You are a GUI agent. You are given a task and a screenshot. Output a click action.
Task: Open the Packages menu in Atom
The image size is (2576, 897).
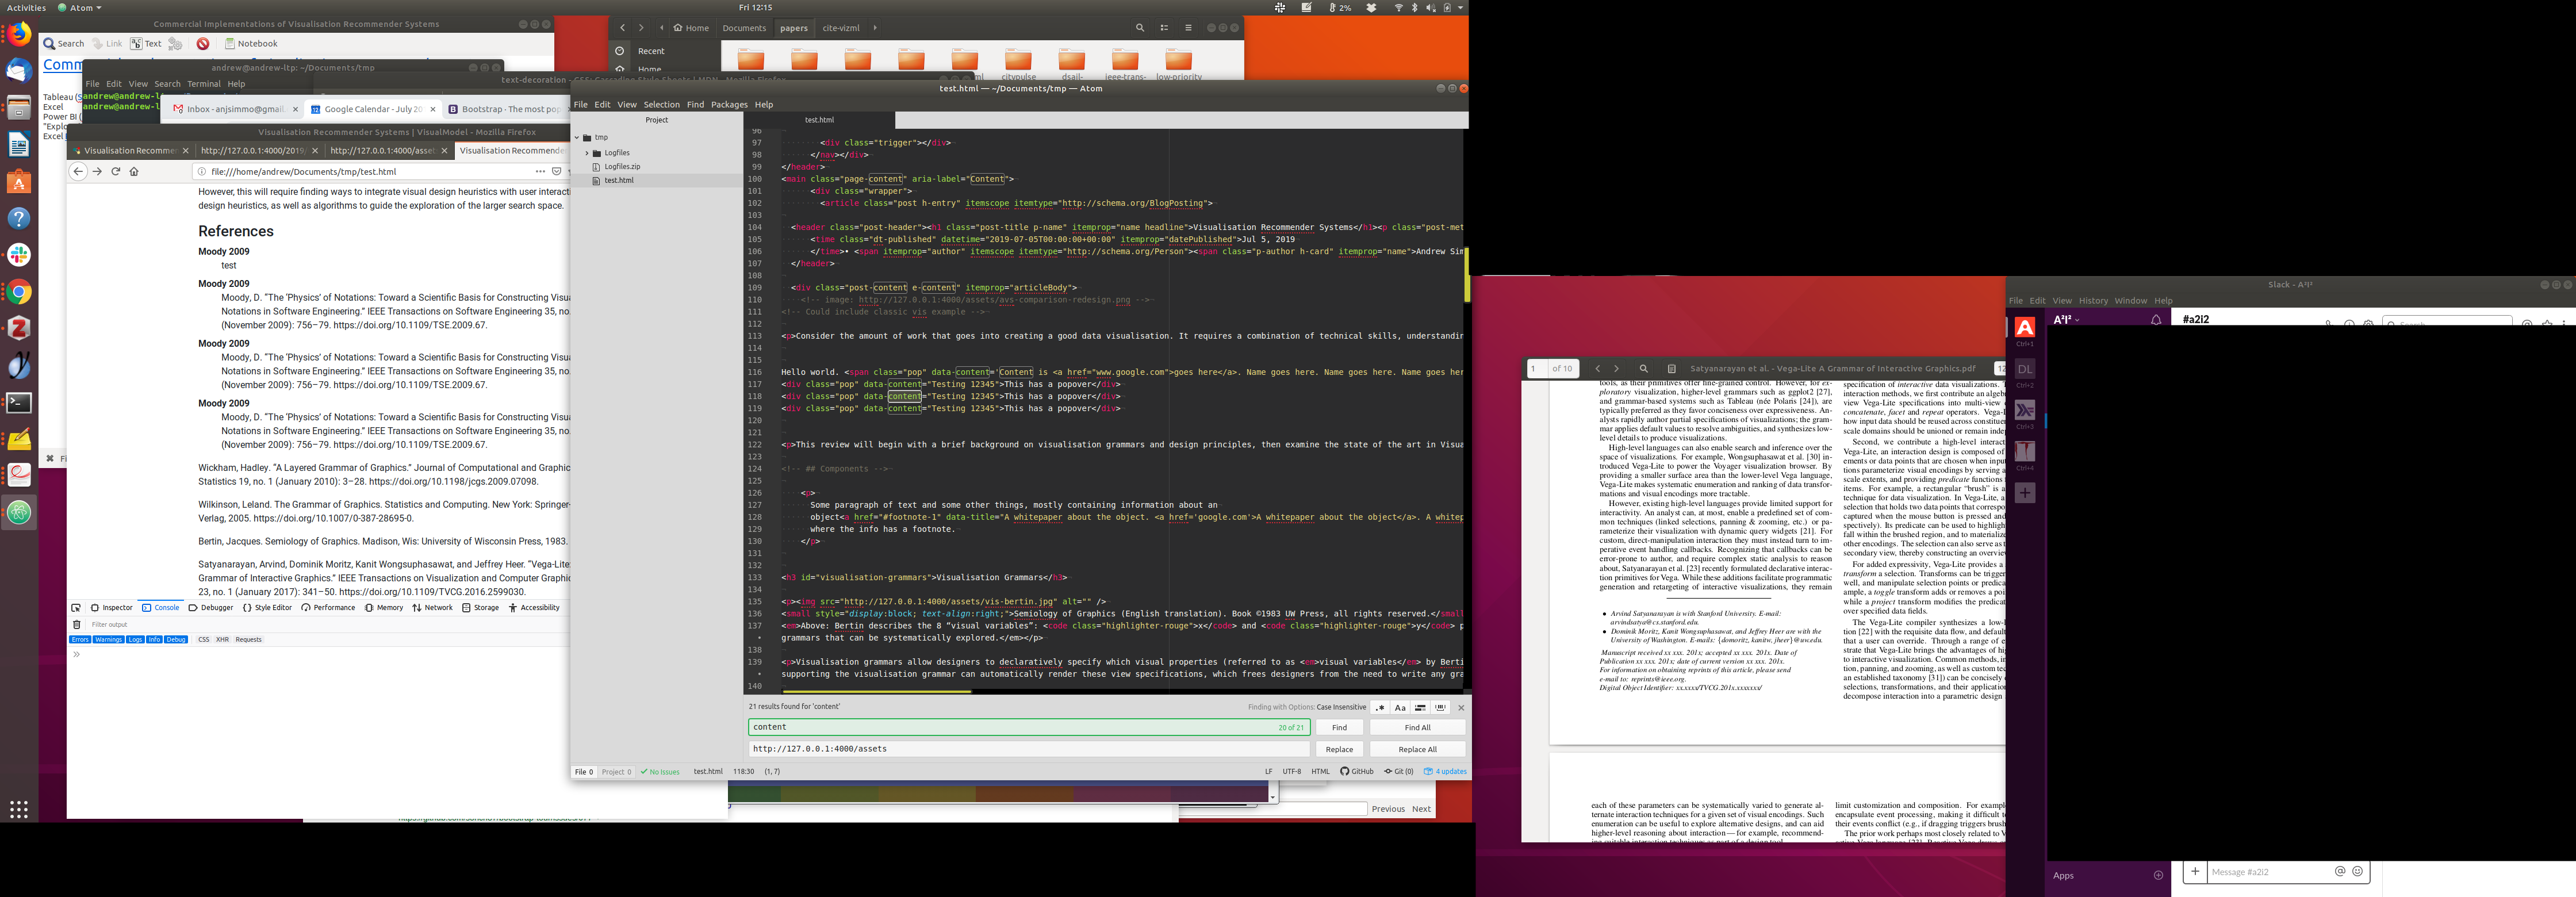(x=729, y=104)
